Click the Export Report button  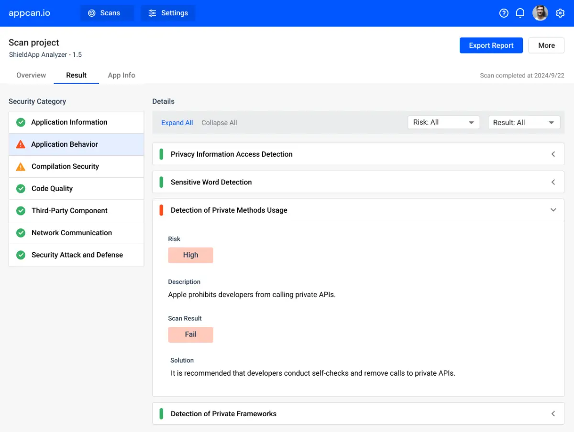pyautogui.click(x=491, y=45)
